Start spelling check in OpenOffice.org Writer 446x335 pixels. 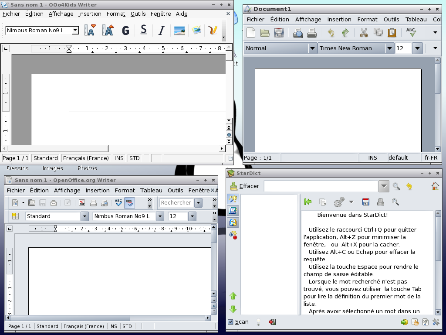(x=118, y=202)
